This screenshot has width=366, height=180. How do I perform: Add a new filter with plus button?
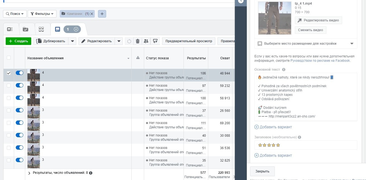[102, 14]
